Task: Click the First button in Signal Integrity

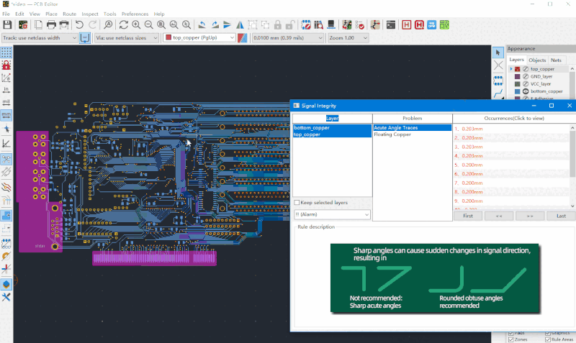Action: click(467, 216)
